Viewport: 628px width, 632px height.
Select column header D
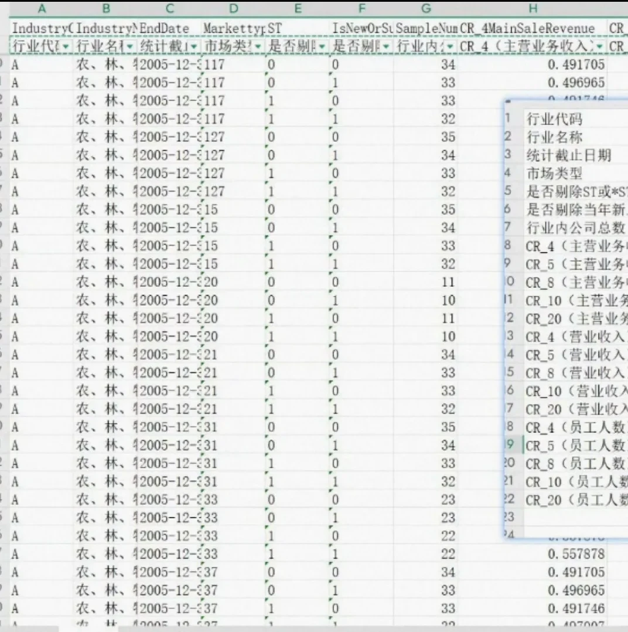(x=233, y=9)
